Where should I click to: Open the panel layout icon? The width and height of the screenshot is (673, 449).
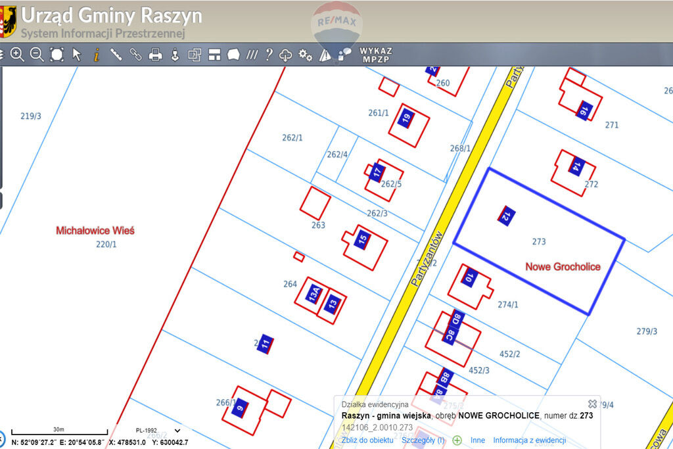pos(214,55)
